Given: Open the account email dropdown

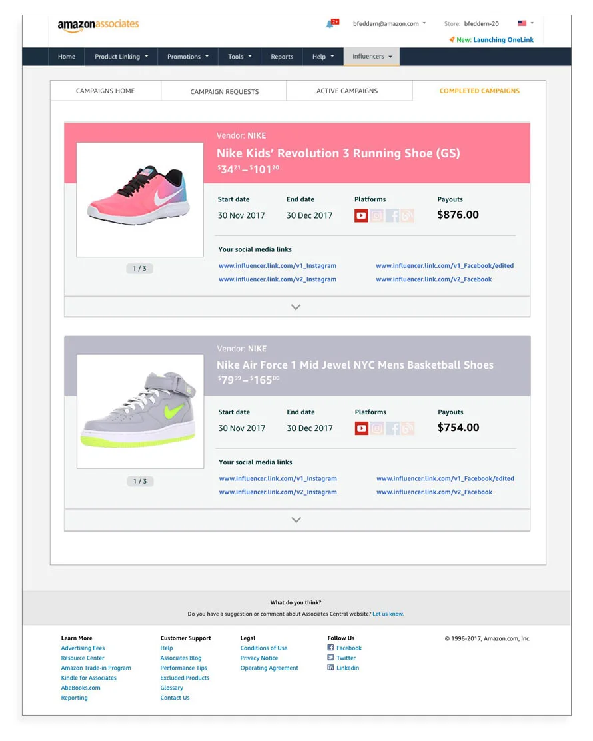Looking at the screenshot, I should tap(389, 23).
